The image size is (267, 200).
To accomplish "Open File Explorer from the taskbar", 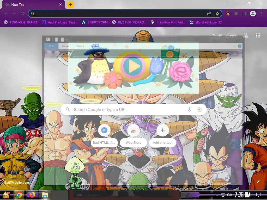I will [45, 195].
